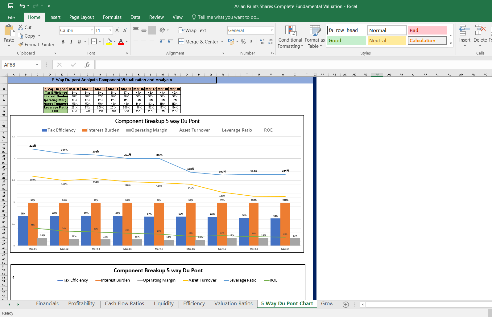
Task: Click increase indent icon
Action: [171, 42]
